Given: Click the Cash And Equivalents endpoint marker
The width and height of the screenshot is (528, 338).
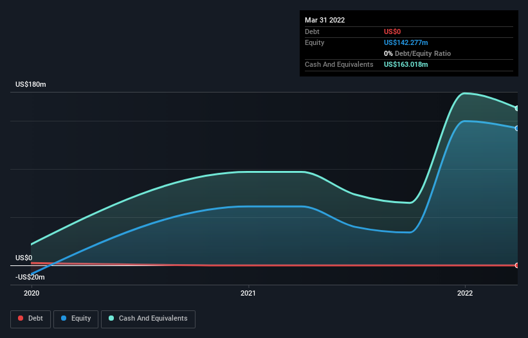Looking at the screenshot, I should click(517, 109).
